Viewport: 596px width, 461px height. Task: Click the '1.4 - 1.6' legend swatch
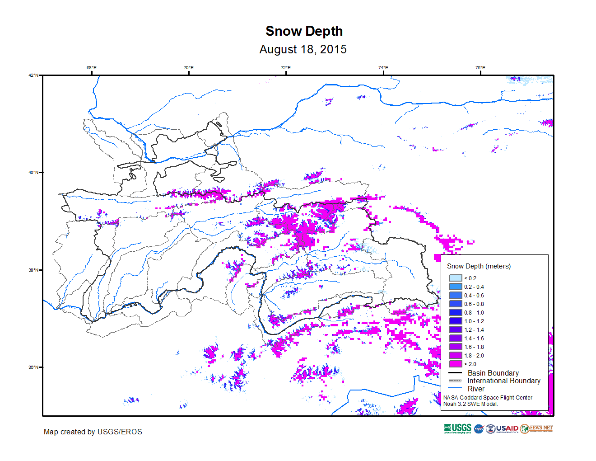(455, 339)
